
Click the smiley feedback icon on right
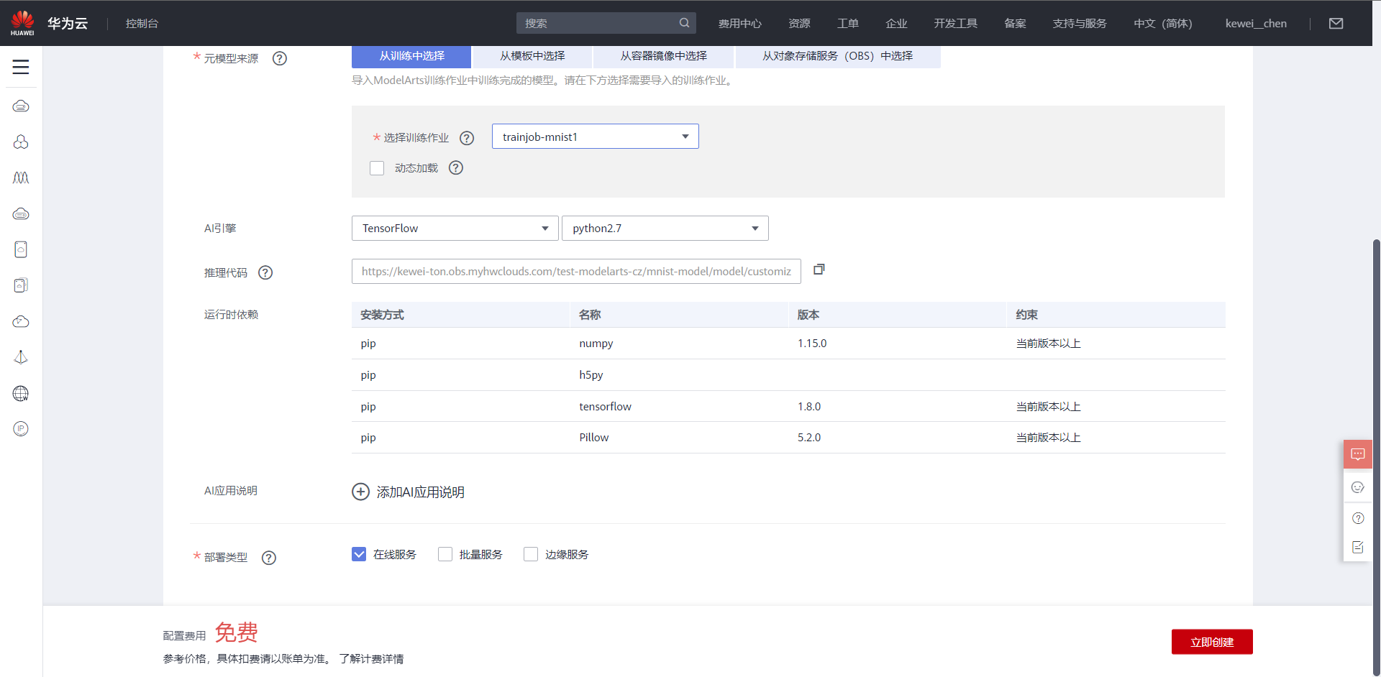[1358, 487]
